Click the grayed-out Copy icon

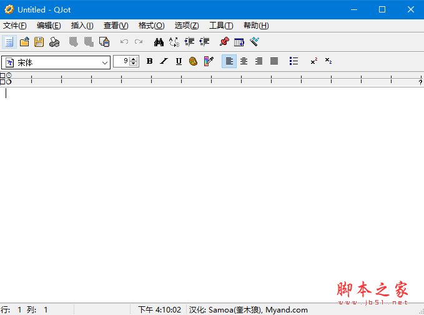coord(89,42)
